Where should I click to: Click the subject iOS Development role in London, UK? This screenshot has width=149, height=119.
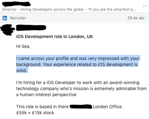tap(55, 36)
